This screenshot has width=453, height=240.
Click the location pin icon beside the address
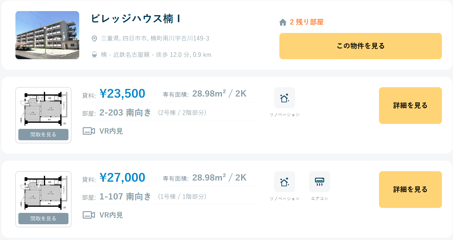coord(94,38)
